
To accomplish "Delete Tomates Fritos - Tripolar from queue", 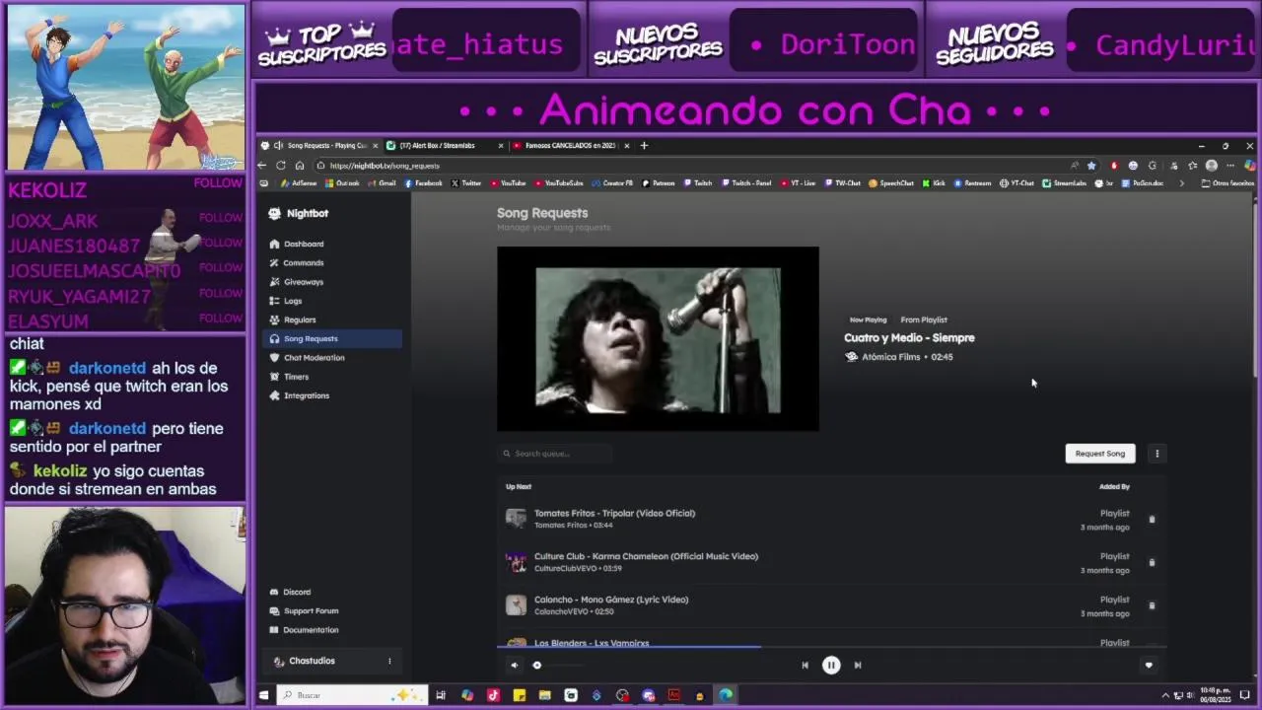I will coord(1152,520).
